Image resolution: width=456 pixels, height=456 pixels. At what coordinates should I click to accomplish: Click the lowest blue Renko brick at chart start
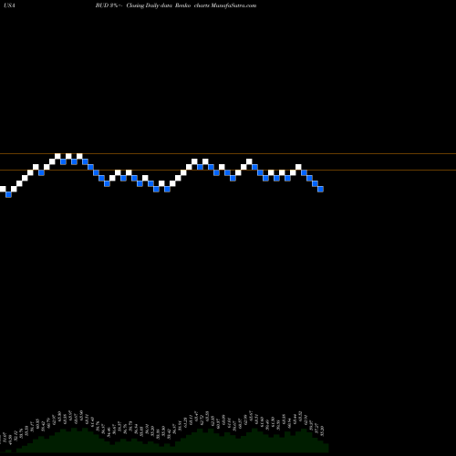point(8,194)
